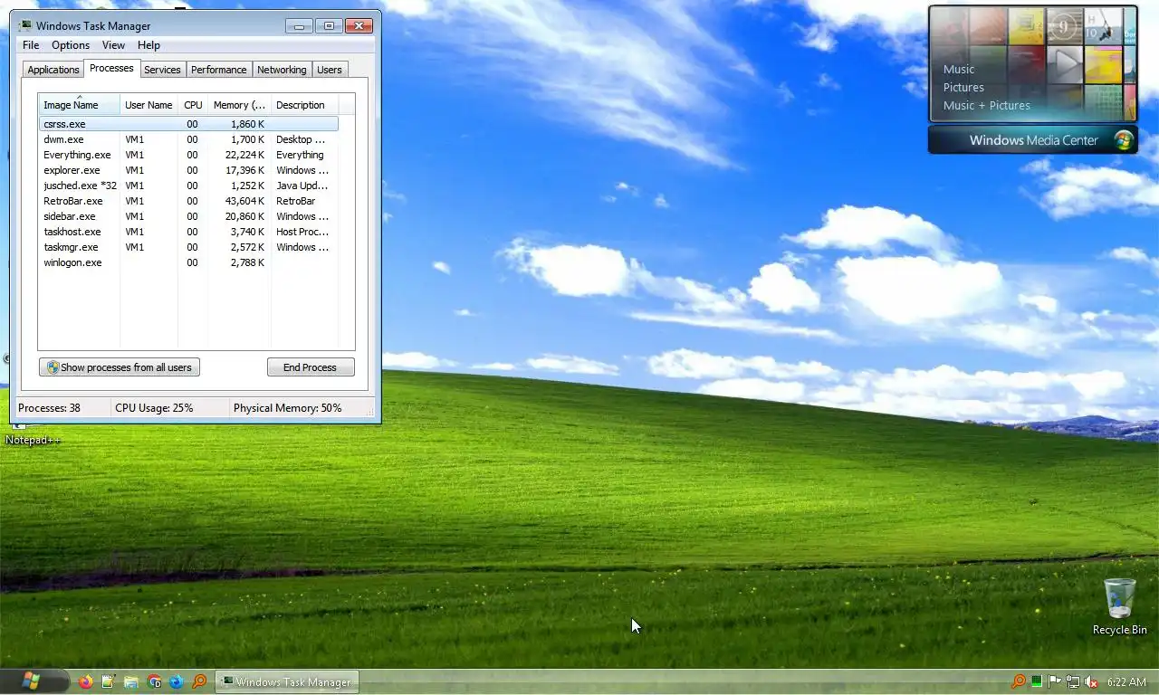Select the RetroBar.exe process
The image size is (1159, 695).
(x=188, y=201)
